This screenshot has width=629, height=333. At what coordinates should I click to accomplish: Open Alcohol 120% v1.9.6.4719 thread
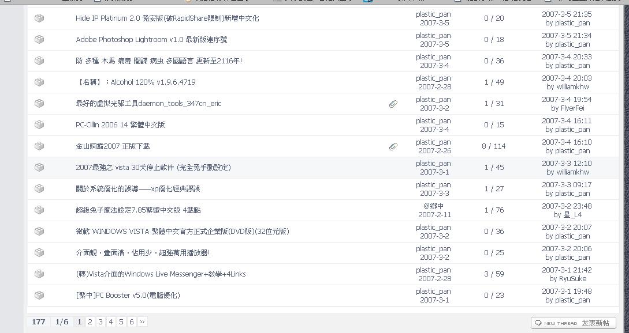click(x=136, y=82)
